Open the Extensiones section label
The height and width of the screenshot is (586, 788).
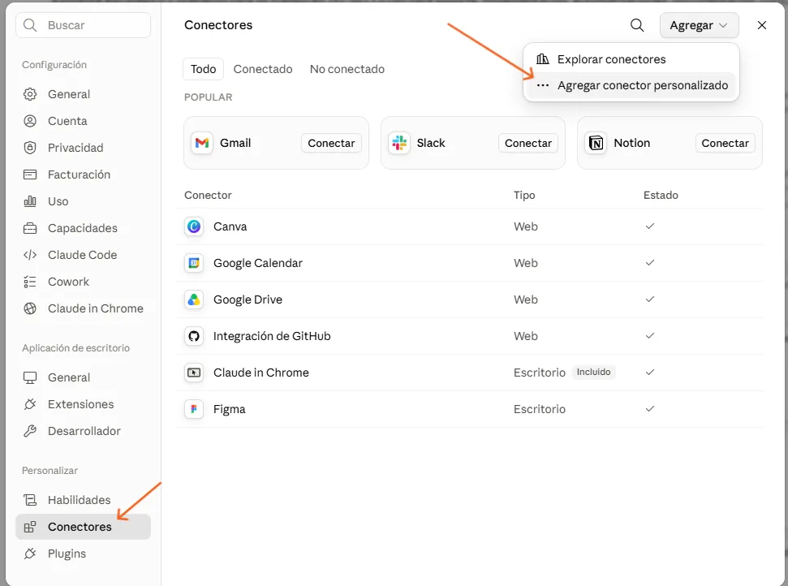(x=80, y=404)
